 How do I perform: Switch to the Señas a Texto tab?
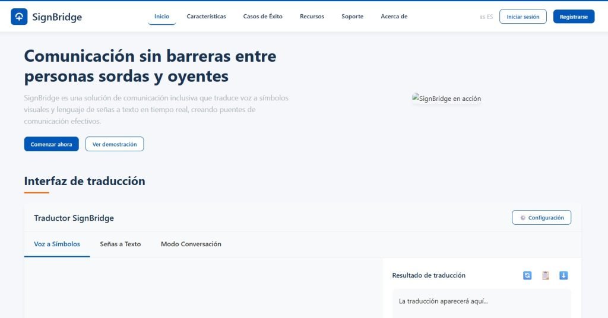[121, 244]
